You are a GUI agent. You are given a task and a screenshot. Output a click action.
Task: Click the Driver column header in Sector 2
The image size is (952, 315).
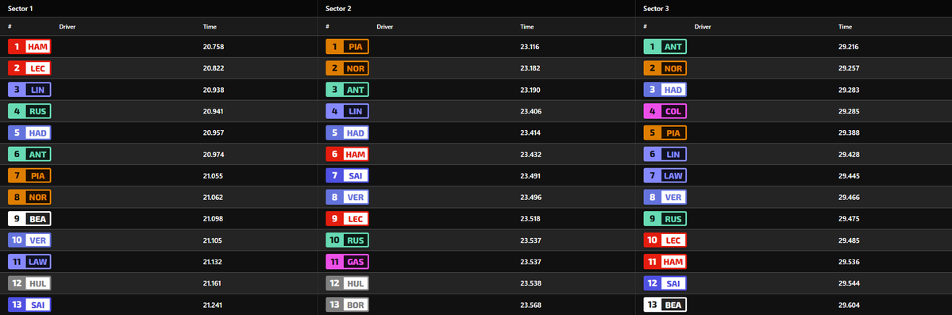(385, 27)
